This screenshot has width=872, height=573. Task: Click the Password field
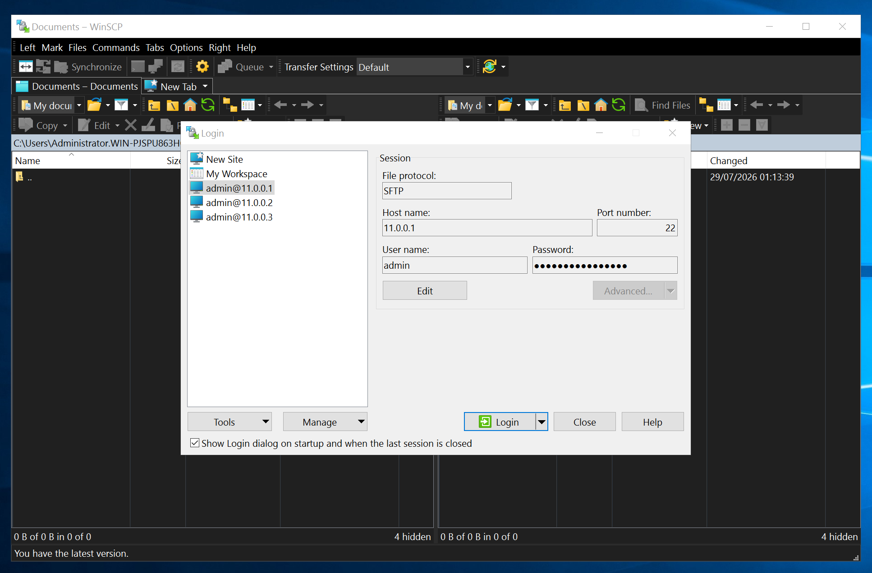tap(605, 265)
